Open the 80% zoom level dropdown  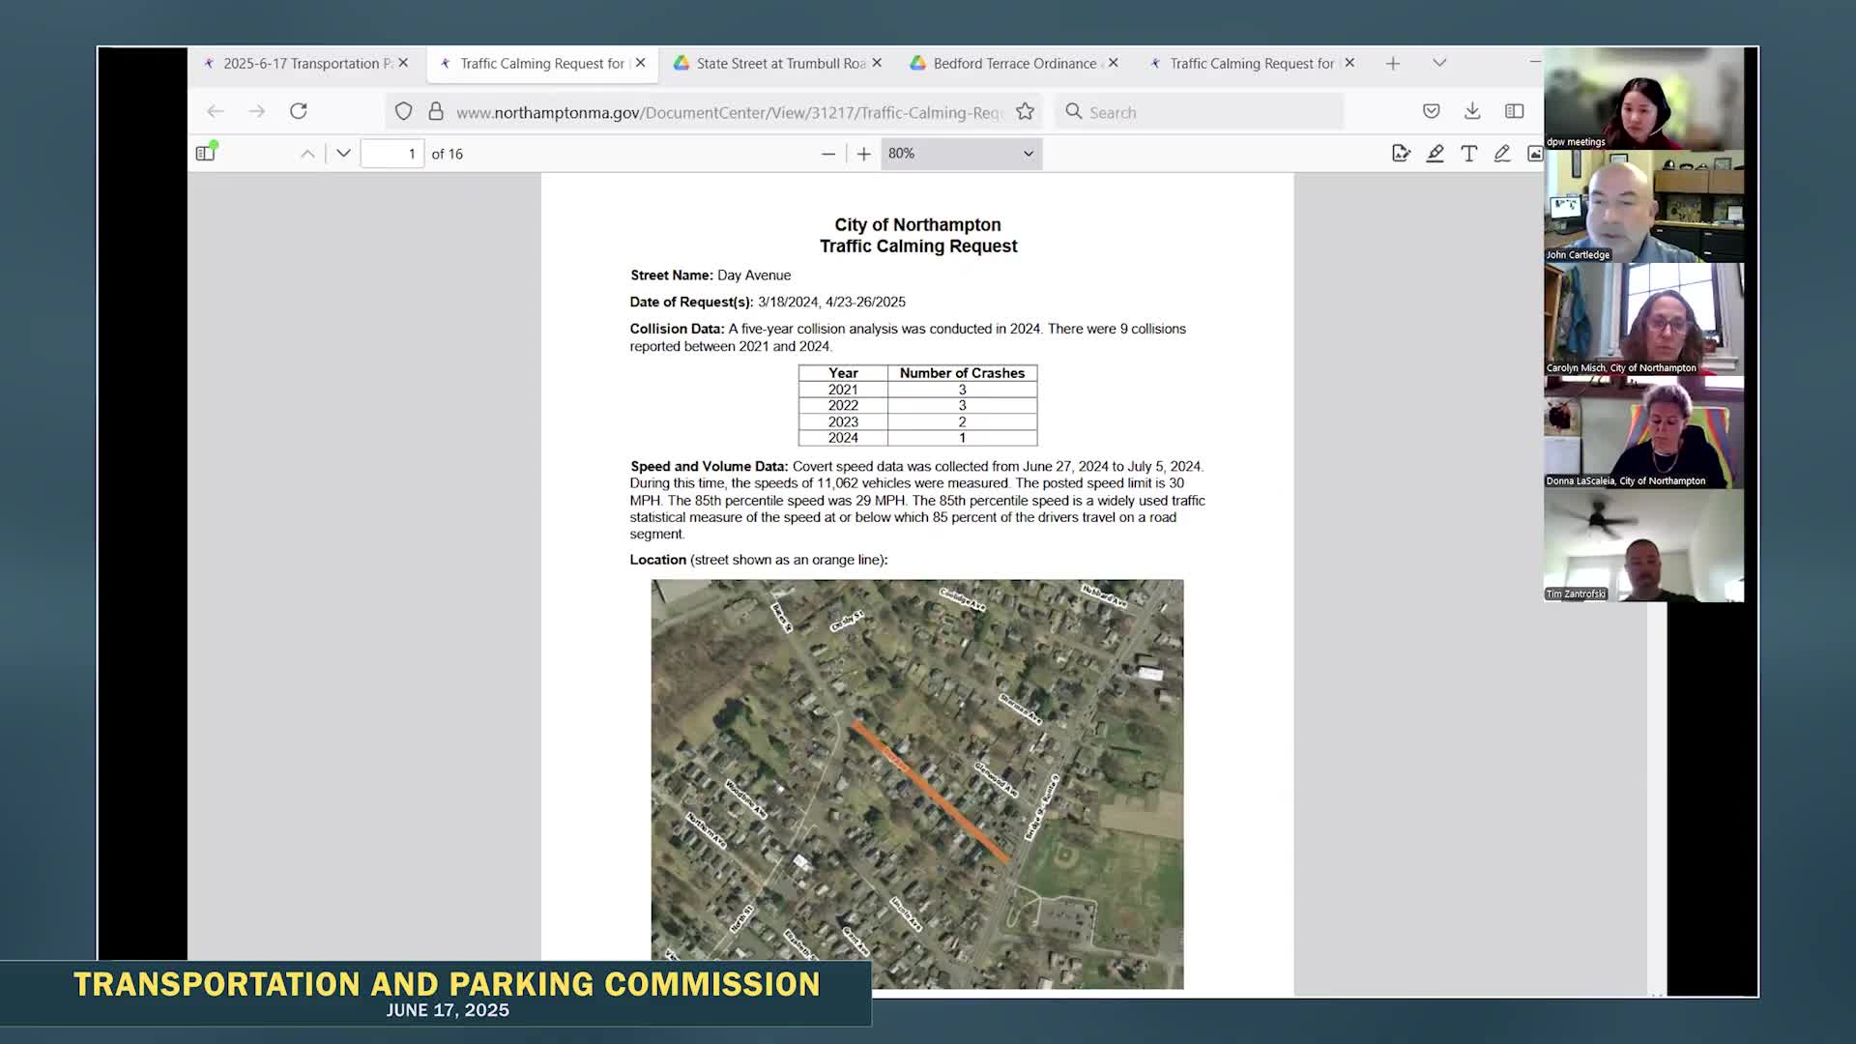point(961,154)
